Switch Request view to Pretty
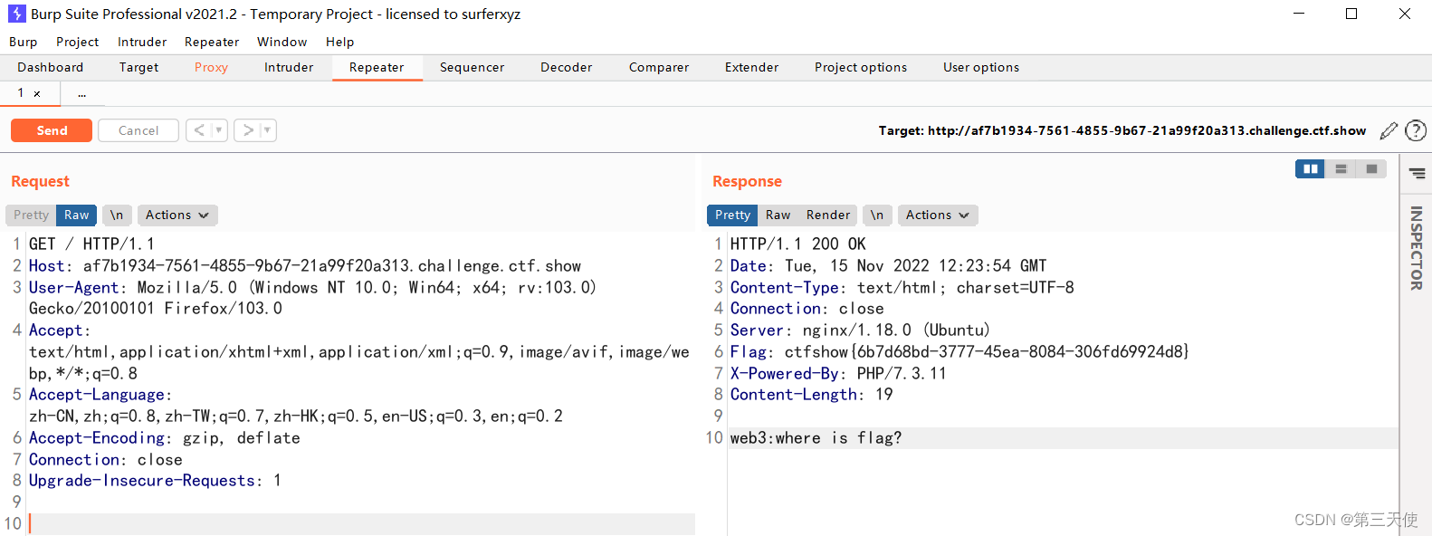This screenshot has height=536, width=1432. click(32, 215)
